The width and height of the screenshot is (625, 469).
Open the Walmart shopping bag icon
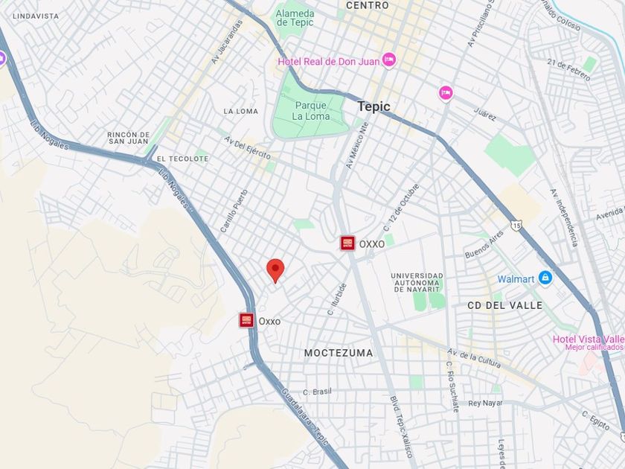[x=545, y=278]
